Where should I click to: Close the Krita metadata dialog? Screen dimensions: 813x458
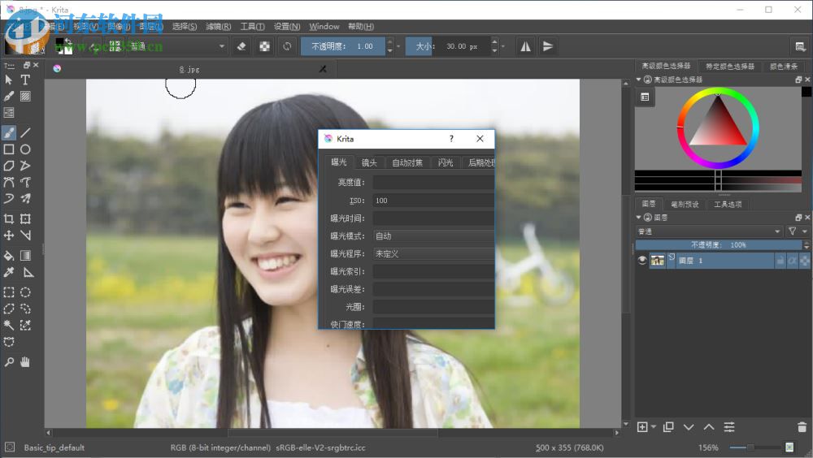pos(480,138)
